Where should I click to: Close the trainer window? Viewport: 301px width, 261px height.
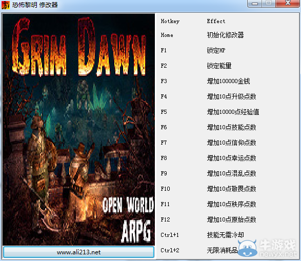click(x=288, y=3)
